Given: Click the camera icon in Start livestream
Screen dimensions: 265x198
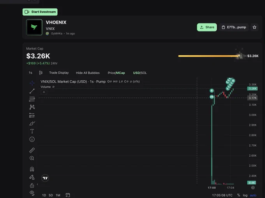Looking at the screenshot, I should 27,12.
